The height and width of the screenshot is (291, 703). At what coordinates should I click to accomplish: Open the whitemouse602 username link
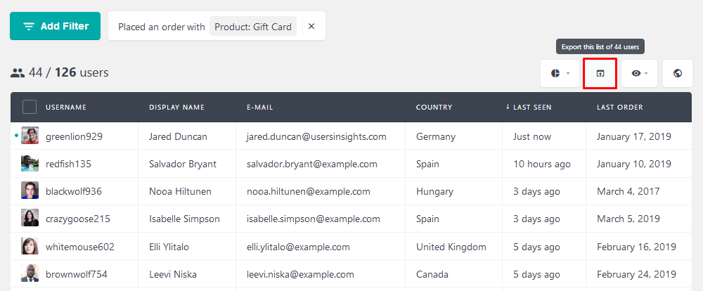(x=80, y=247)
